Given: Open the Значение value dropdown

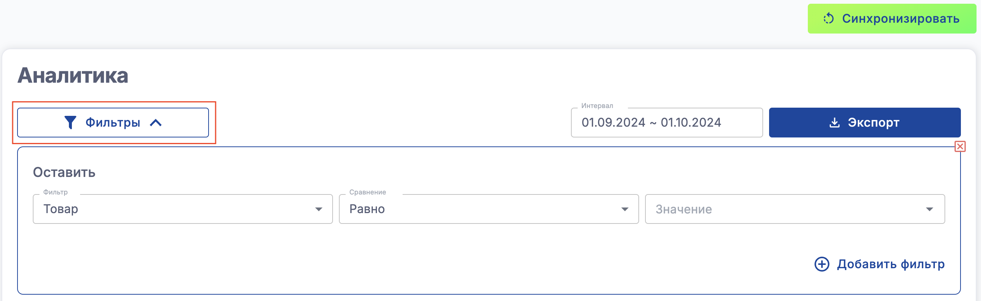Looking at the screenshot, I should click(x=784, y=209).
